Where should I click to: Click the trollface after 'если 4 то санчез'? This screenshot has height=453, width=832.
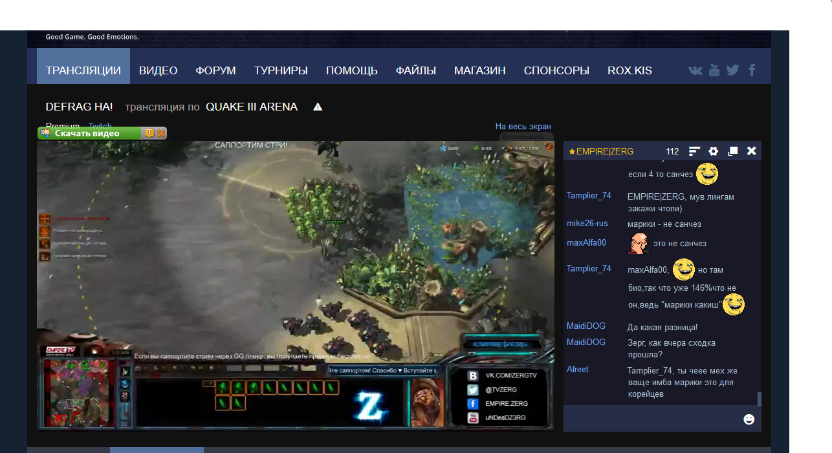tap(707, 173)
